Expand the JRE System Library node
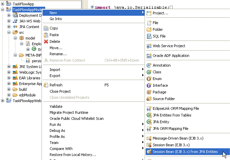 [9, 67]
